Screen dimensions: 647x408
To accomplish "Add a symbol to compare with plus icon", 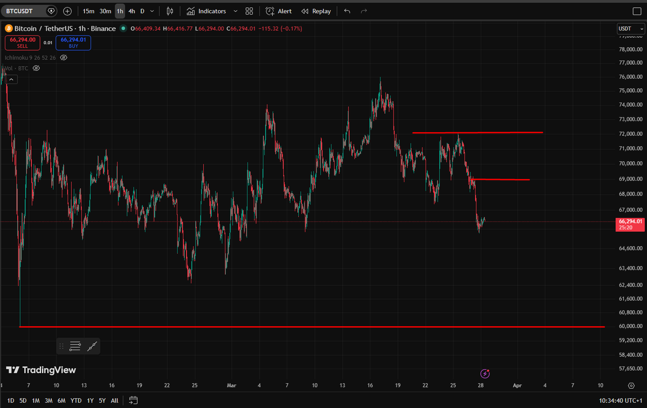I will [x=67, y=11].
